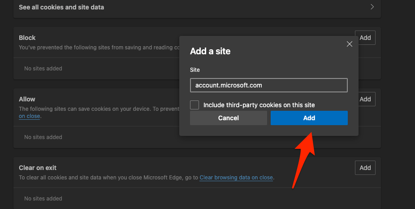
Task: Expand the See all cookies chevron arrow
Action: coord(372,7)
